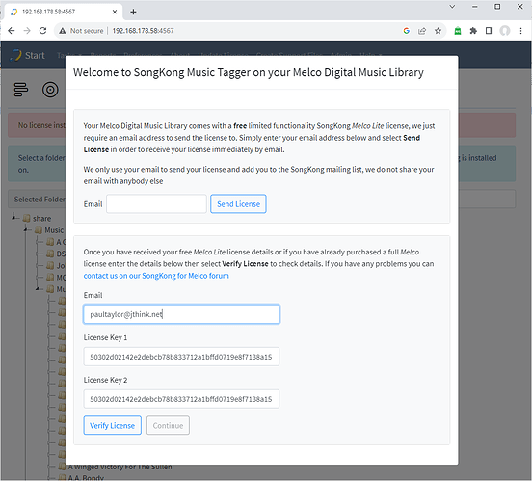
Task: Bookmark this page with the star
Action: pyautogui.click(x=438, y=31)
